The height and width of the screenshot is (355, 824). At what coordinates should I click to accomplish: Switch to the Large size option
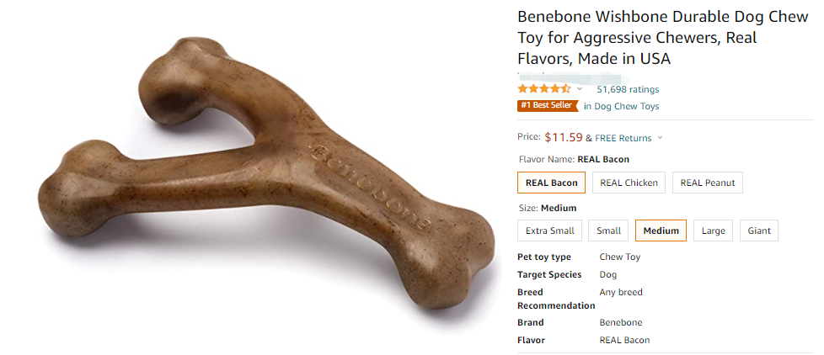[x=713, y=230]
